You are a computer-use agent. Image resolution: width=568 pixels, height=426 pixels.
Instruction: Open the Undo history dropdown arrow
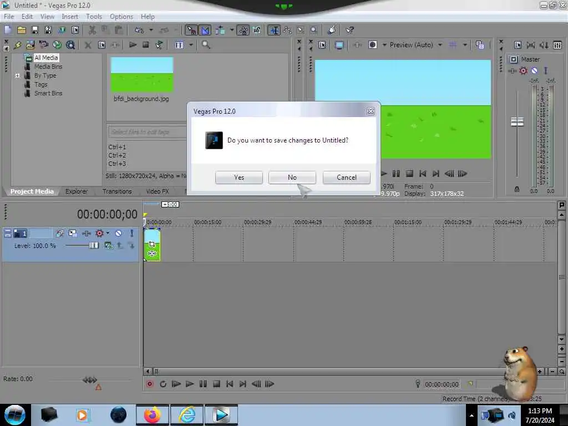[151, 30]
